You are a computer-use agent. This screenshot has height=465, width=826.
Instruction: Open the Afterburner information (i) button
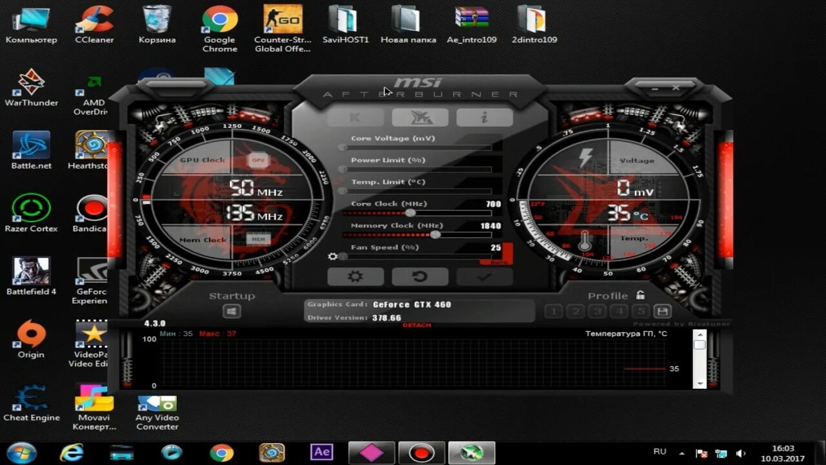485,117
